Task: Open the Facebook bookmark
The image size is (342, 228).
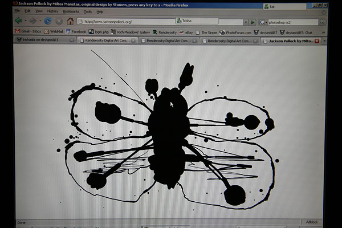Action: click(x=76, y=32)
